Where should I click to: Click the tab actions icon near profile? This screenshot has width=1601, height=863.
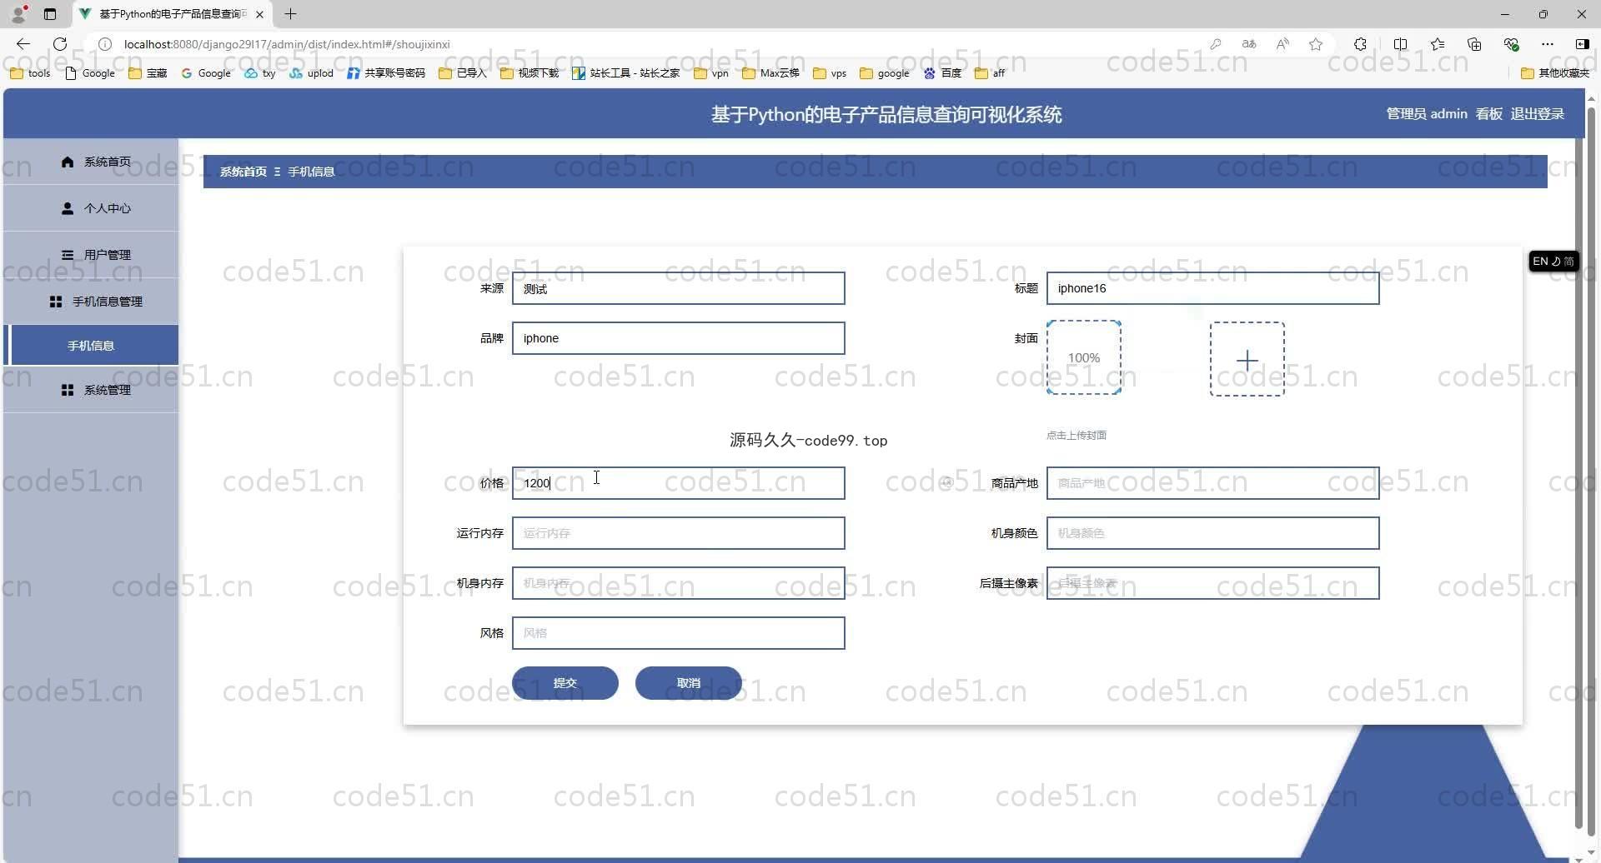click(x=50, y=14)
